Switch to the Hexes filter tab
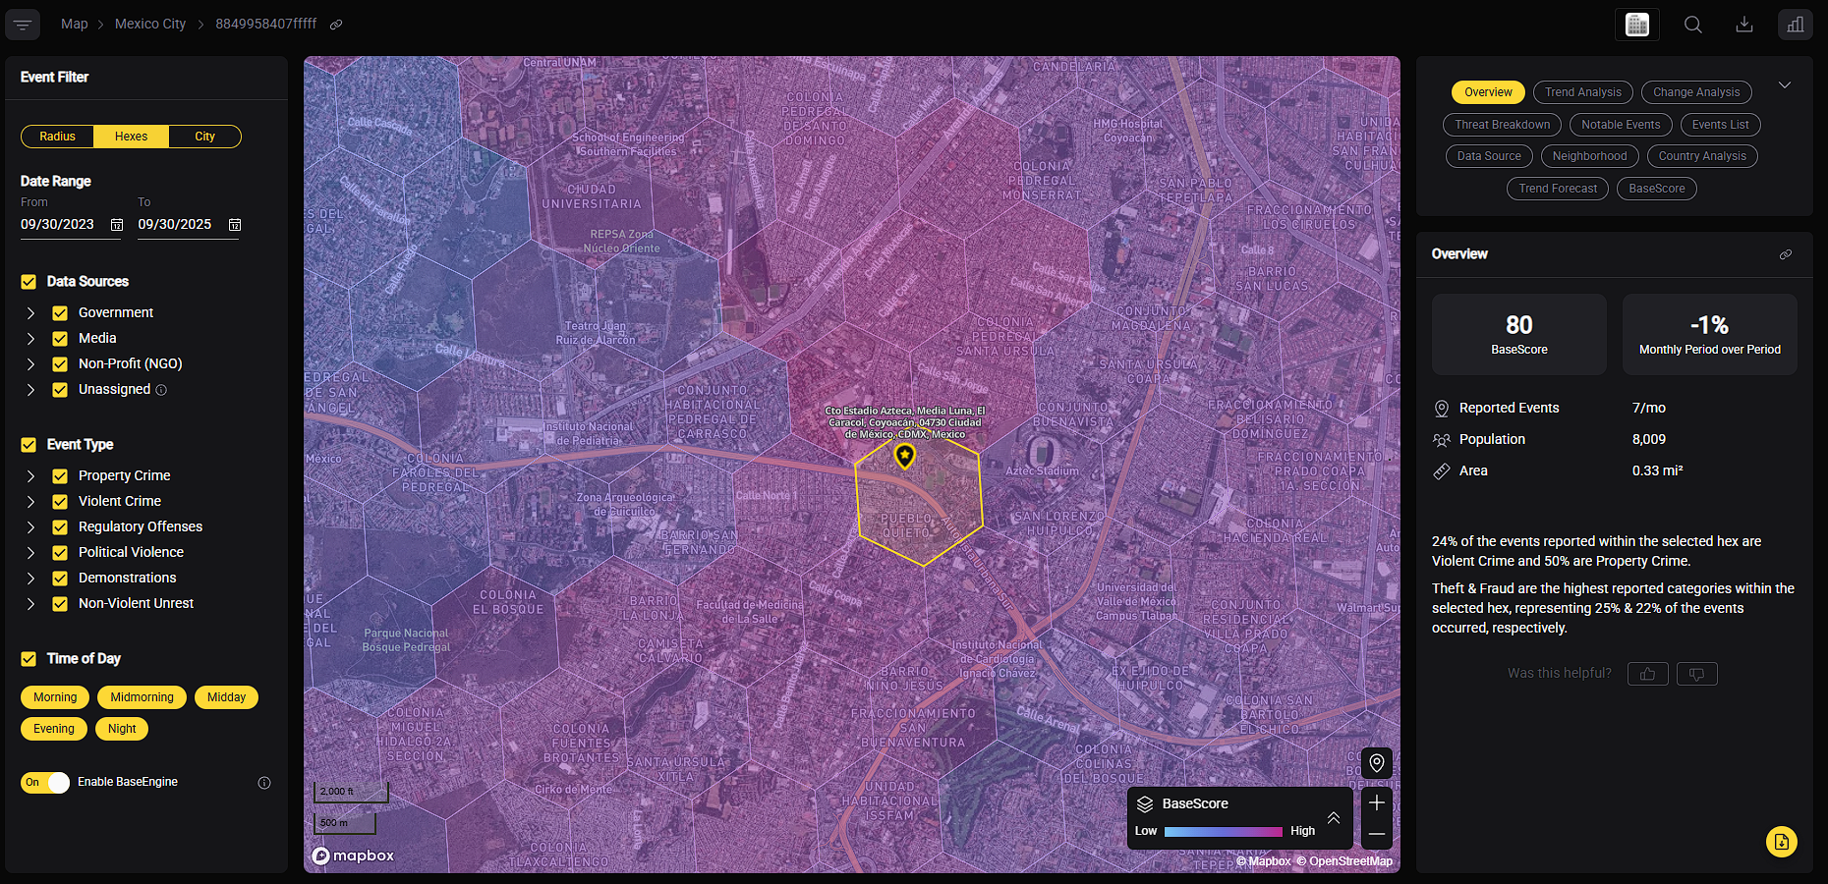The width and height of the screenshot is (1828, 884). 130,137
